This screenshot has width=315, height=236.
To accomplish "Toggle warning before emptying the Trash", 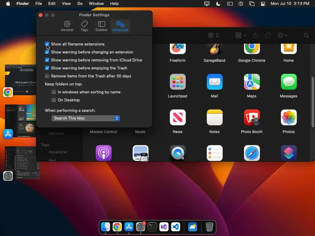I will click(x=47, y=68).
